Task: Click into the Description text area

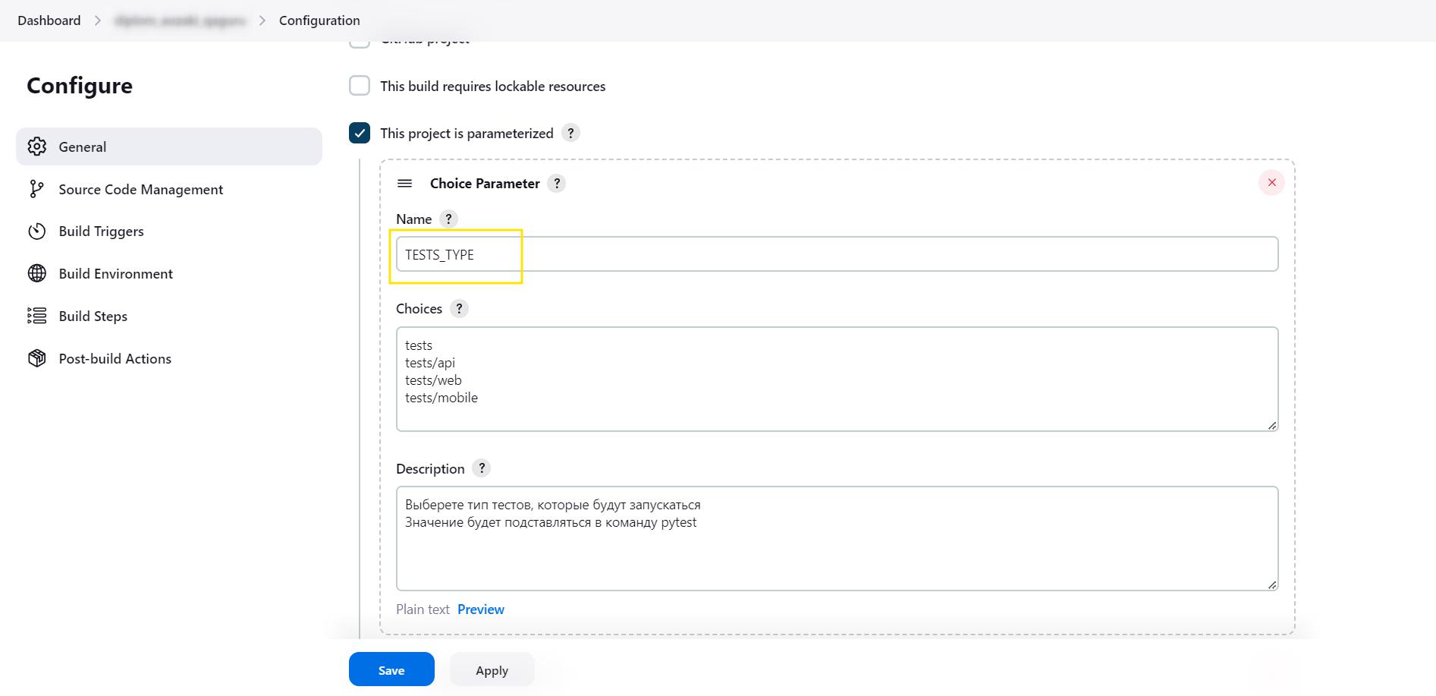Action: [837, 539]
